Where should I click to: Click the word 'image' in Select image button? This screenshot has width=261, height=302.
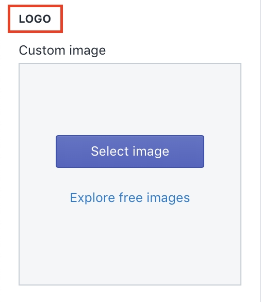tap(151, 152)
